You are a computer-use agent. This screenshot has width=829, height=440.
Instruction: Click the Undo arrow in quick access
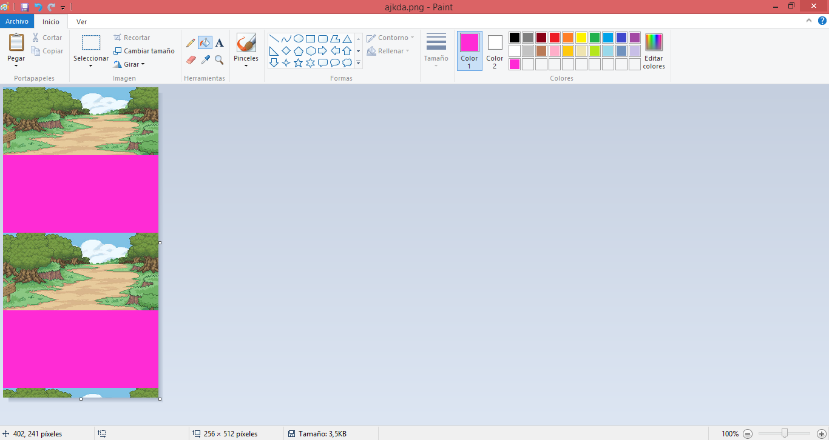pyautogui.click(x=38, y=7)
